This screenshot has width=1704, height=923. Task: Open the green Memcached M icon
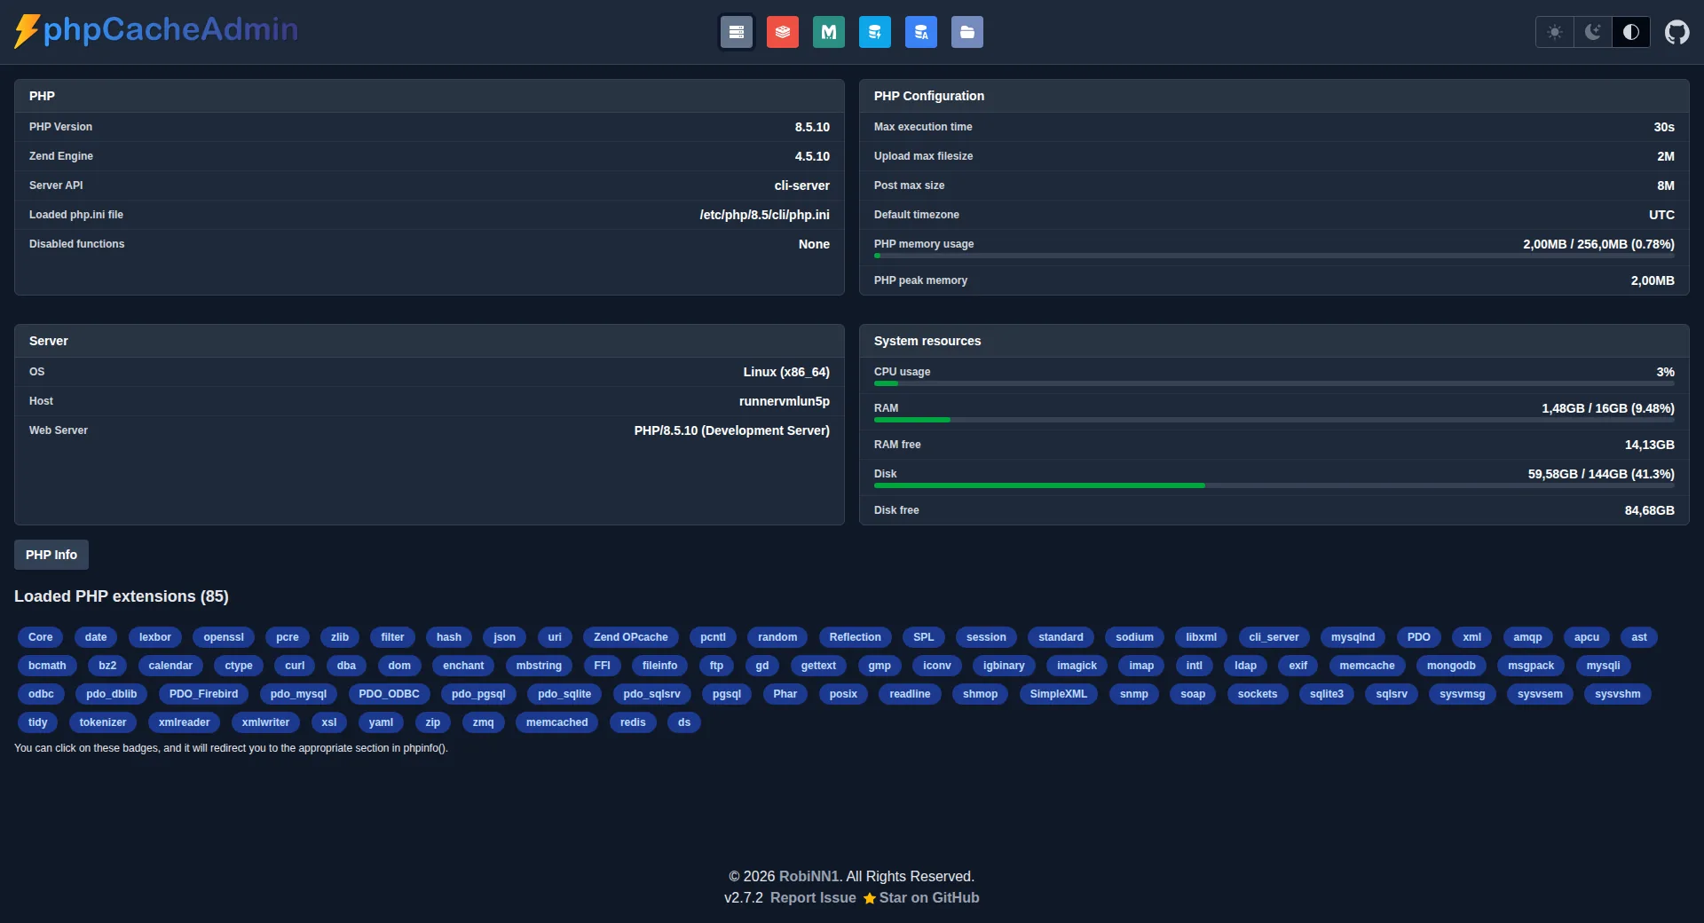[x=828, y=32]
